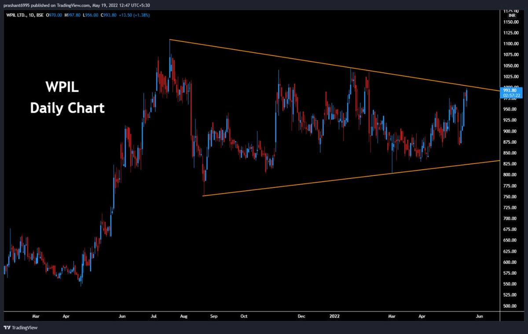This screenshot has width=528, height=334.
Task: Click the Sep label on the time axis
Action: pyautogui.click(x=214, y=316)
